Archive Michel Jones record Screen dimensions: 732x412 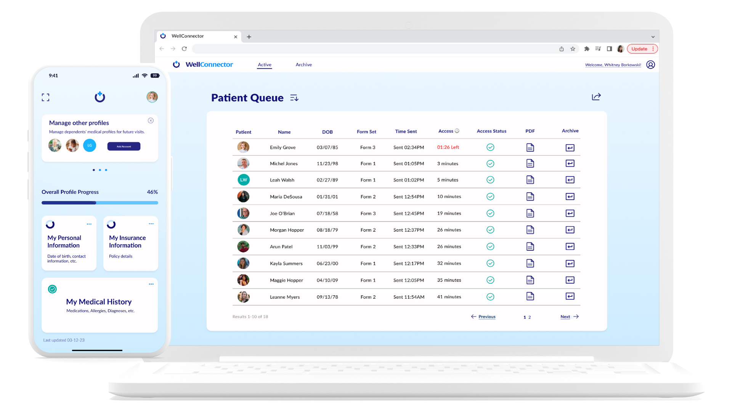[570, 164]
